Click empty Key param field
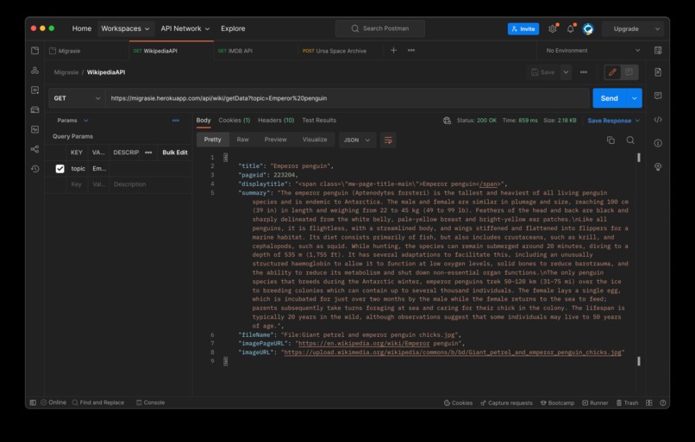The height and width of the screenshot is (442, 695). click(77, 184)
